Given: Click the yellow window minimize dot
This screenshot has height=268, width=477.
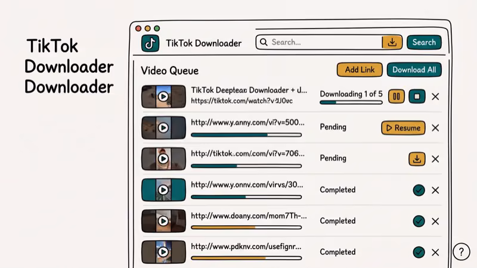Looking at the screenshot, I should click(x=147, y=28).
